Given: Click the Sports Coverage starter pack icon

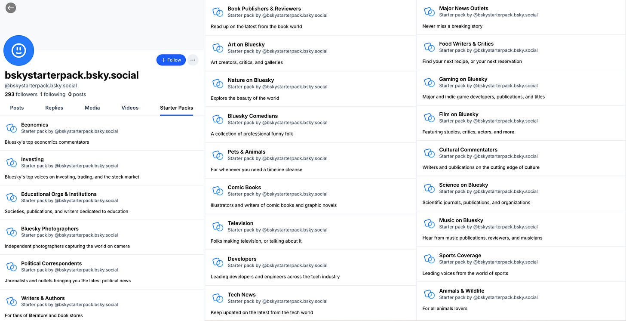Looking at the screenshot, I should 429,259.
